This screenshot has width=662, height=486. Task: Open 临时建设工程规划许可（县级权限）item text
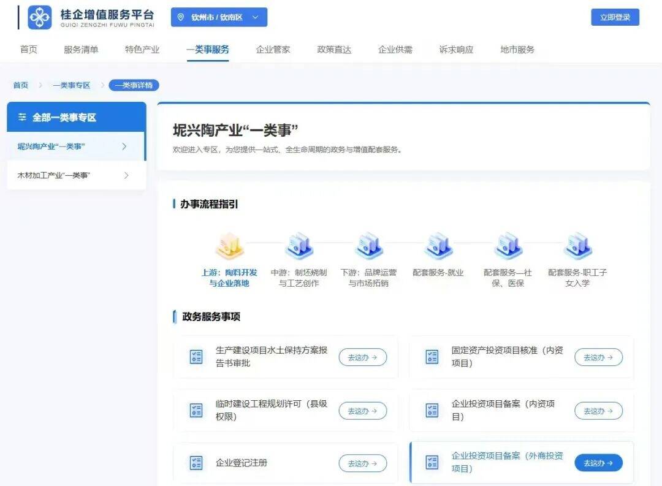272,410
